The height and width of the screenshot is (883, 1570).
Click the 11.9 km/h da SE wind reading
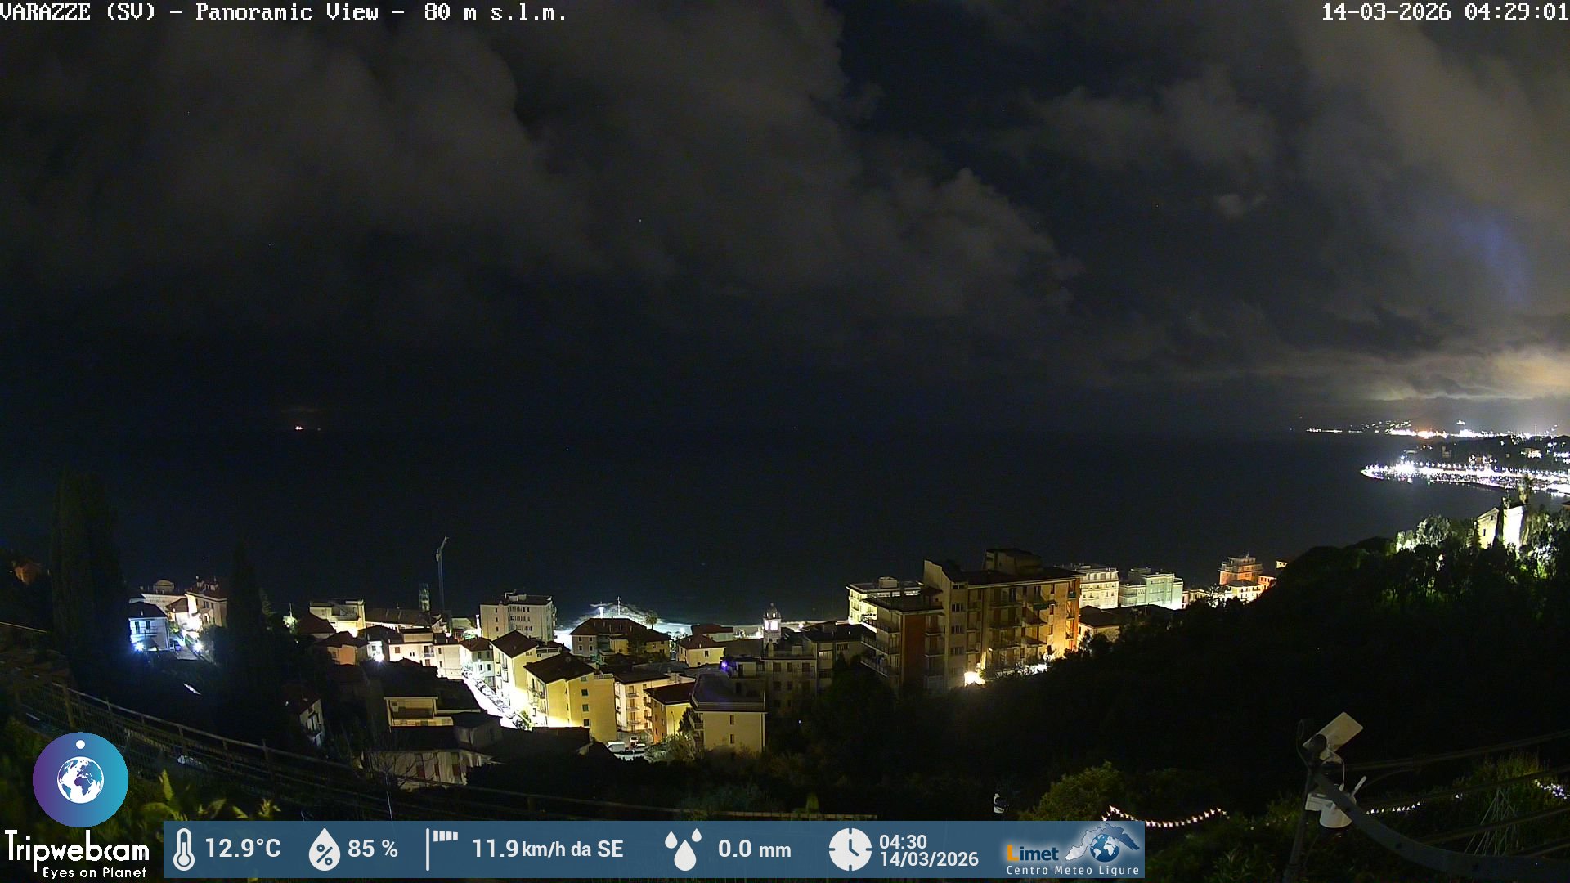coord(547,849)
